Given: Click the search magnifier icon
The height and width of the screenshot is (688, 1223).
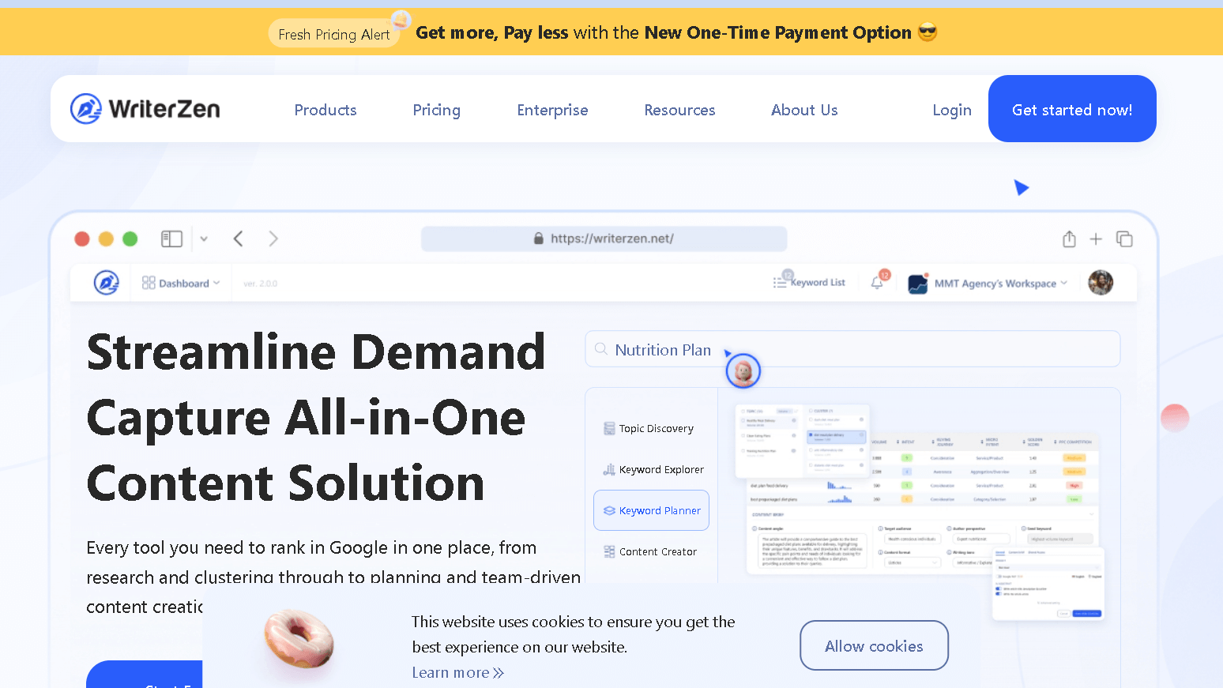Looking at the screenshot, I should (601, 349).
